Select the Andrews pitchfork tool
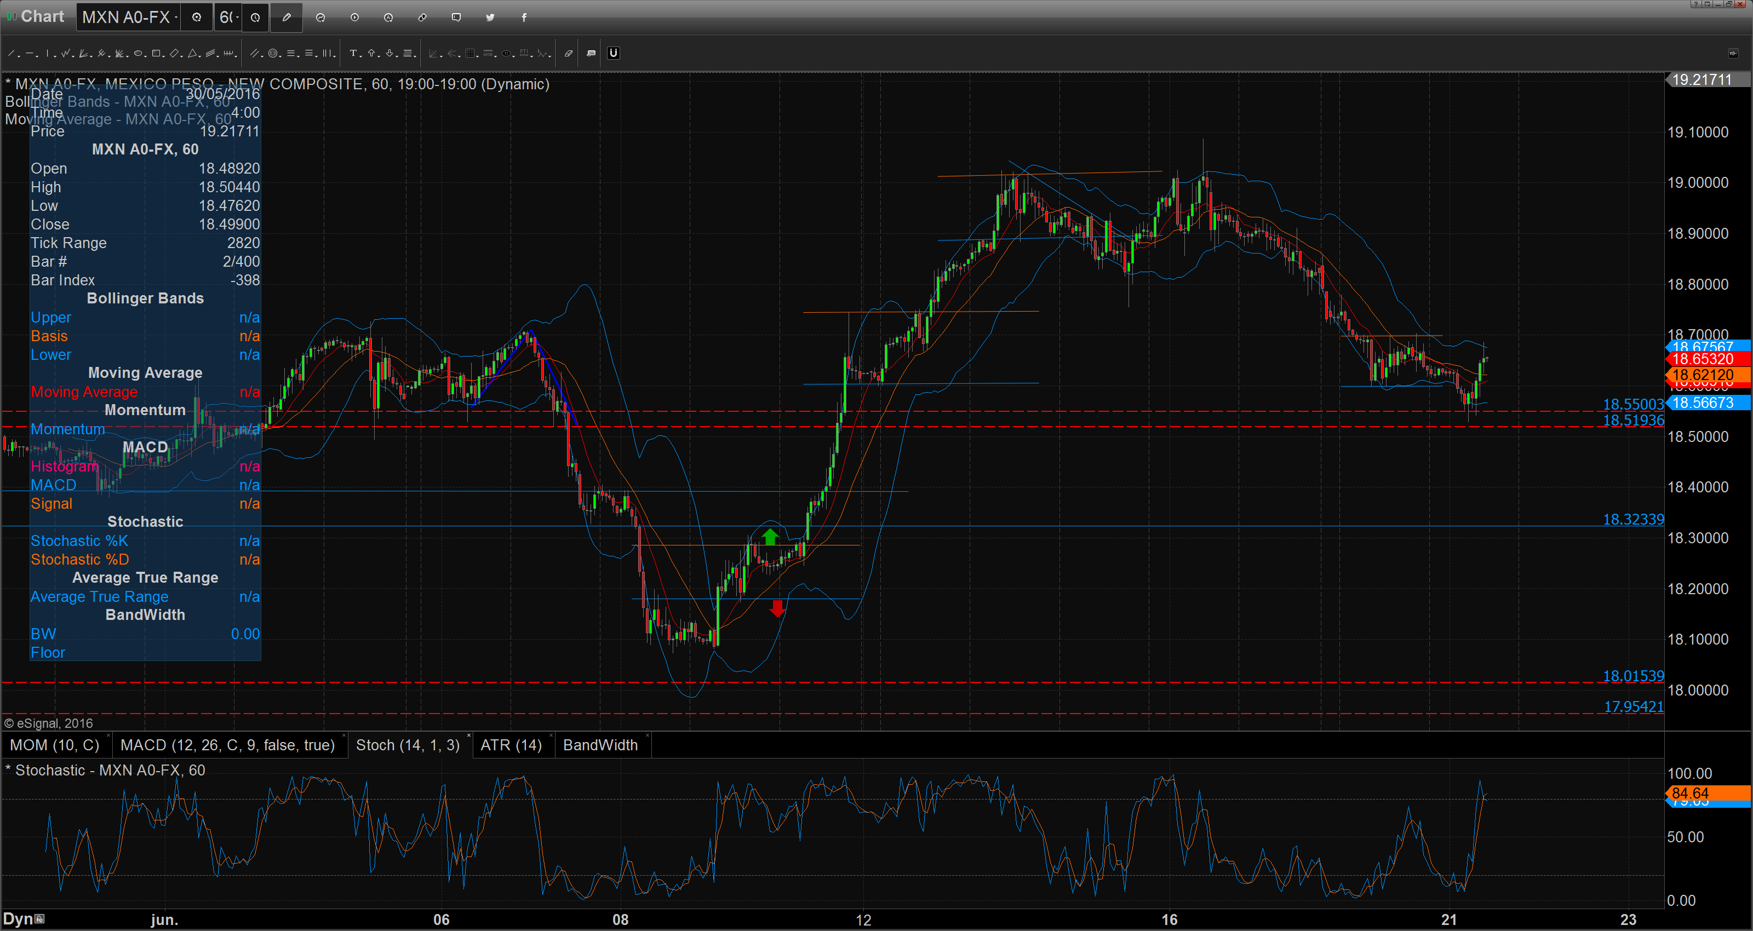 tap(101, 53)
